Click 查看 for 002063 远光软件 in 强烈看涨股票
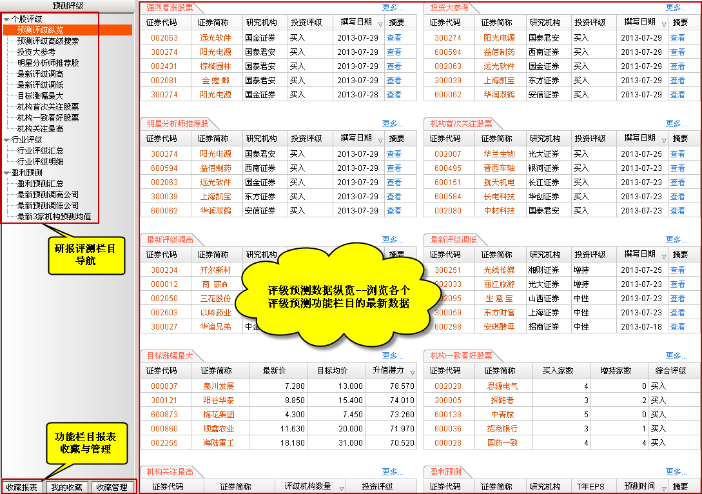702x494 pixels. pos(394,38)
